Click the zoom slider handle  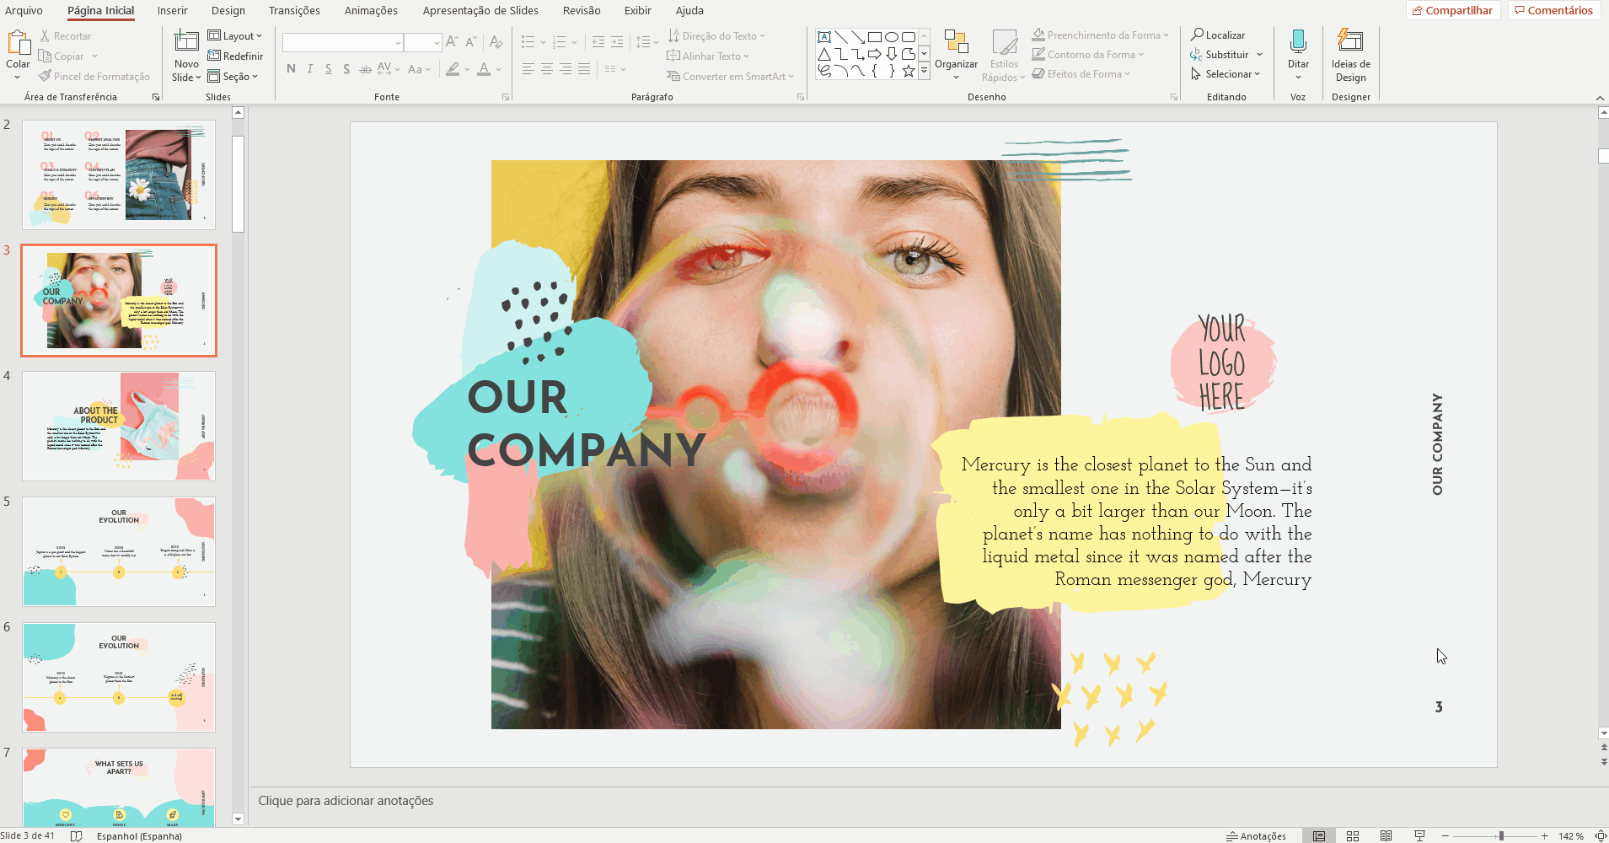pyautogui.click(x=1501, y=836)
